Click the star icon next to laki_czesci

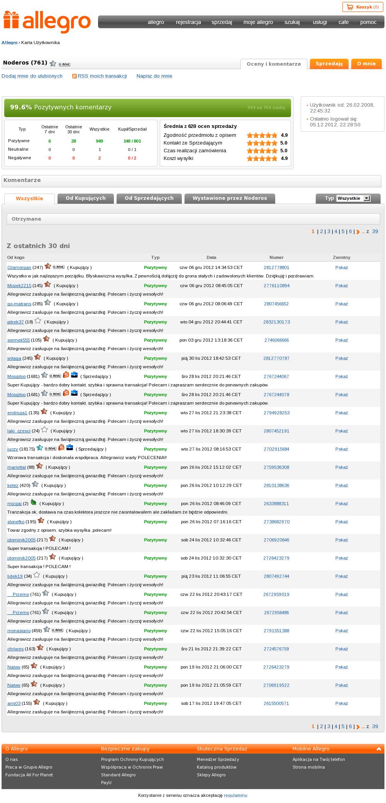pos(44,430)
